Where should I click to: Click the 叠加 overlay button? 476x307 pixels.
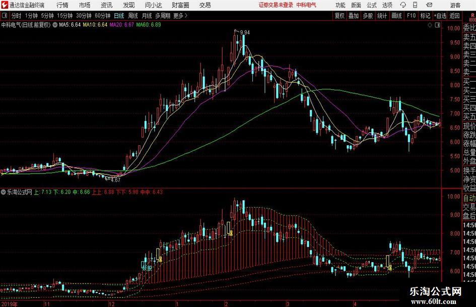click(x=354, y=16)
